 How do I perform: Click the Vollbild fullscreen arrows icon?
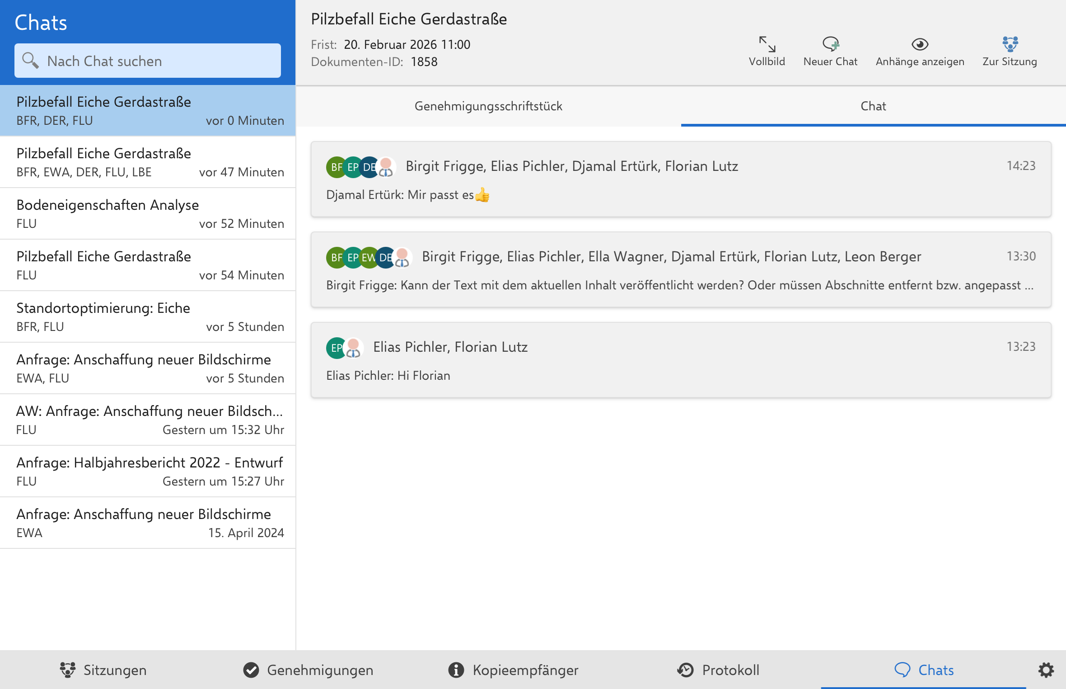(x=767, y=44)
